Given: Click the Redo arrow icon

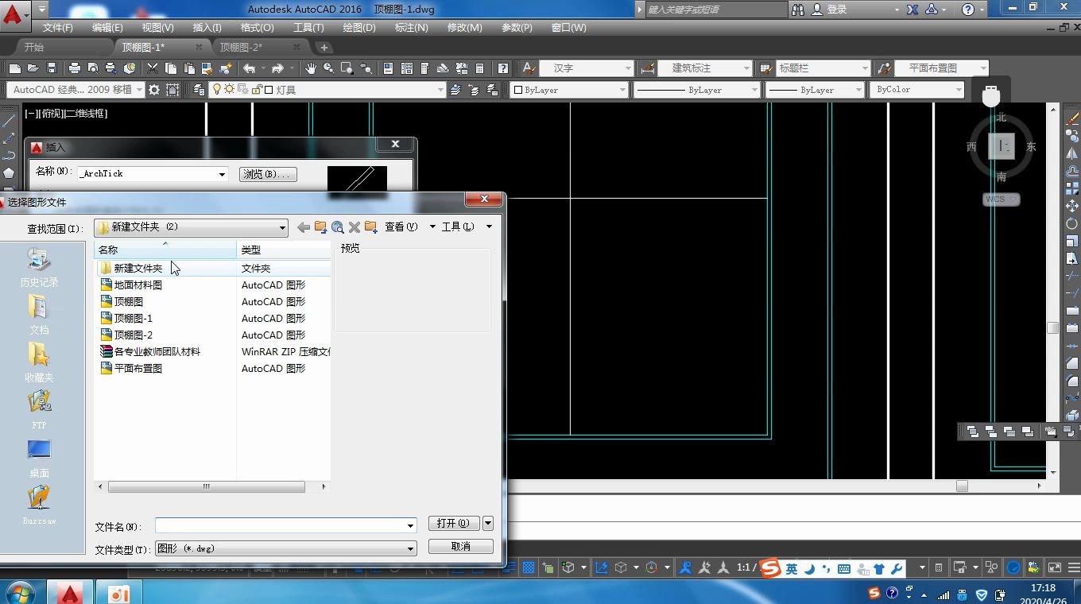Looking at the screenshot, I should pos(277,68).
